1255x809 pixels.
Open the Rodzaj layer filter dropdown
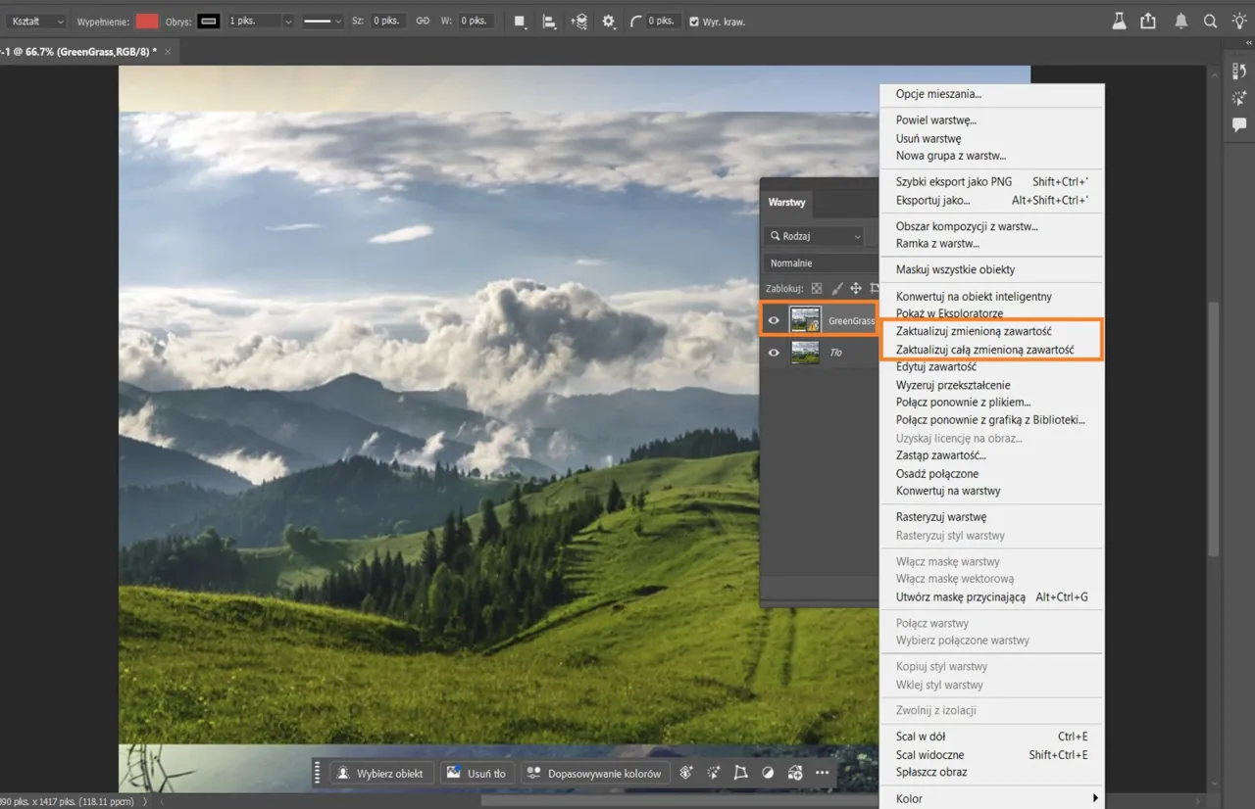tap(815, 235)
